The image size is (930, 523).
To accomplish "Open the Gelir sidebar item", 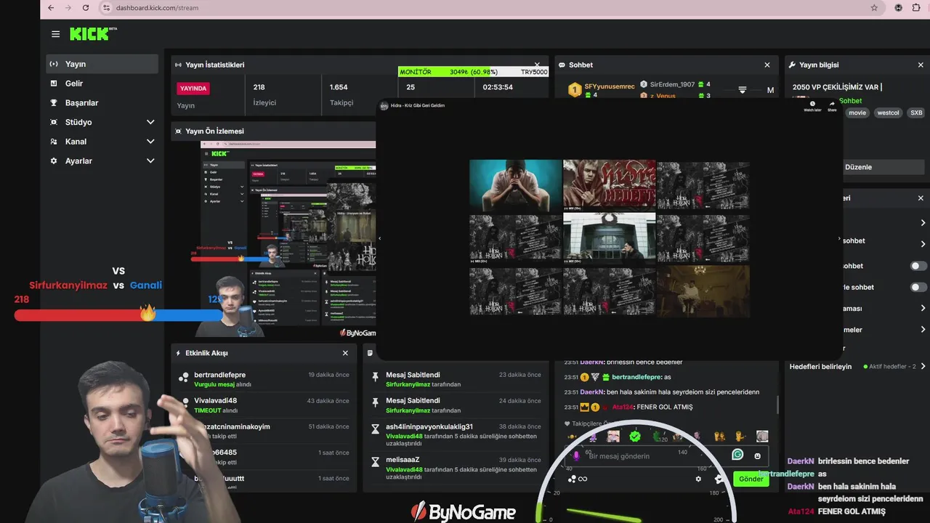I will [102, 84].
